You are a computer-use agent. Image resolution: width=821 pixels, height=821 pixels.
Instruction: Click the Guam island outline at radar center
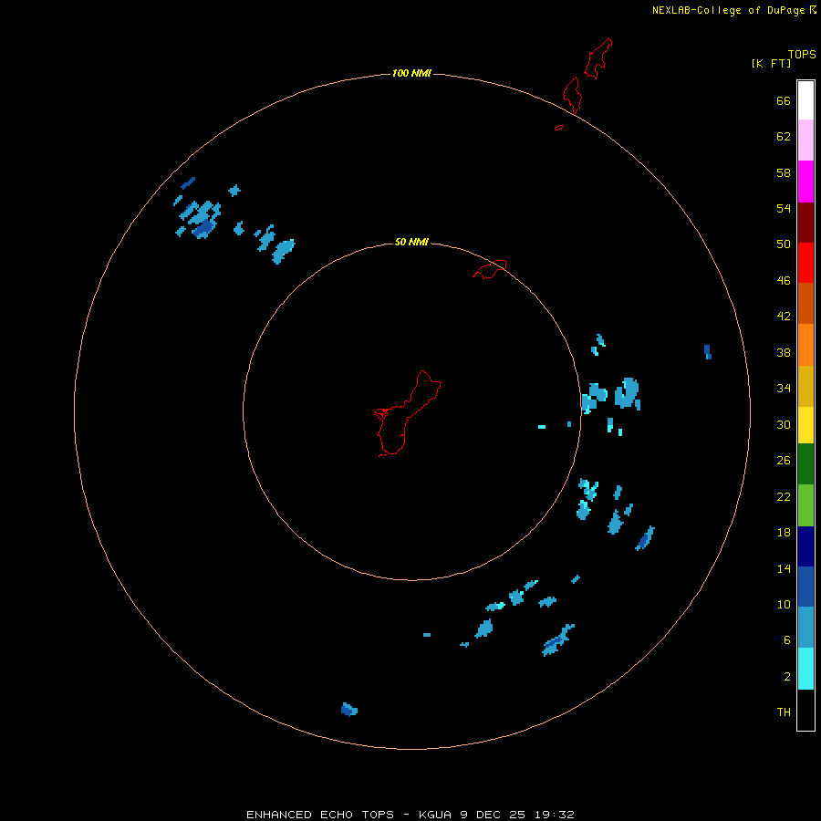[408, 413]
